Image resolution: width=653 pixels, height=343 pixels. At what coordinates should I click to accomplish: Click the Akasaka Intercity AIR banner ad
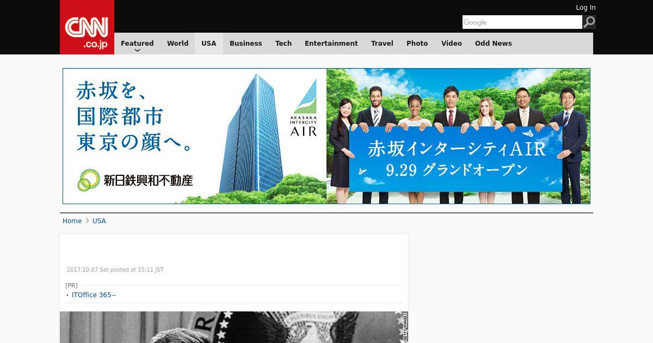click(326, 136)
